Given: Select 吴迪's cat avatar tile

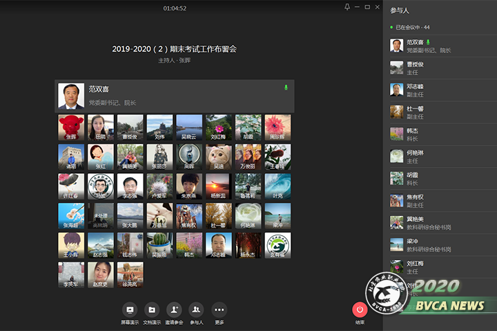Looking at the screenshot, I should [219, 157].
